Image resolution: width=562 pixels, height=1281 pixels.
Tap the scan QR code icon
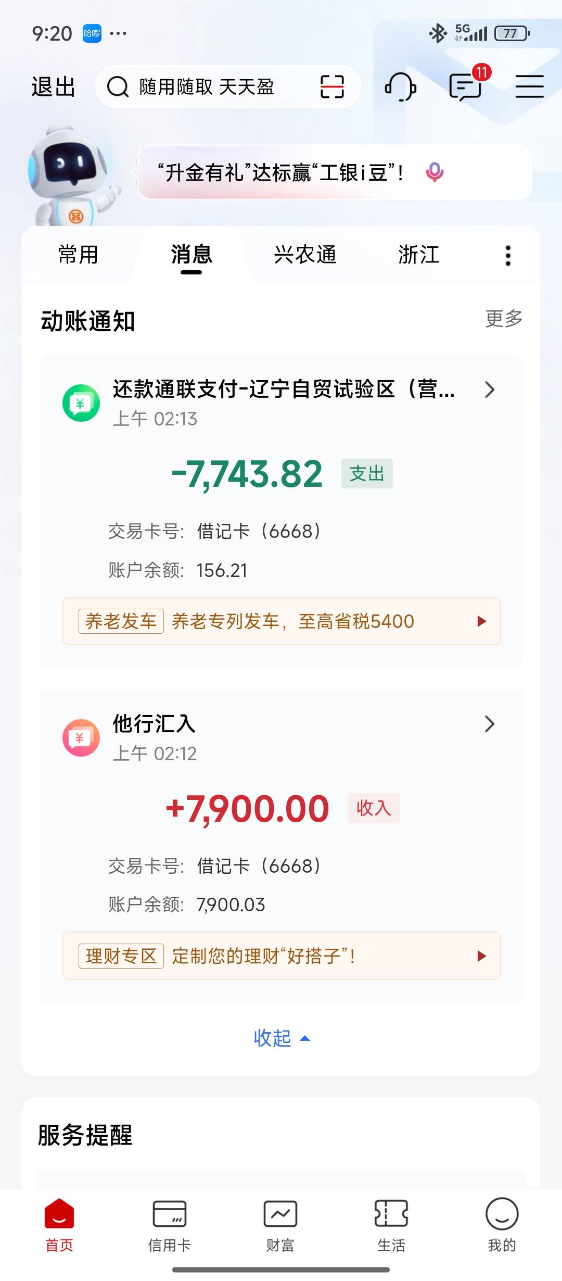[x=332, y=86]
